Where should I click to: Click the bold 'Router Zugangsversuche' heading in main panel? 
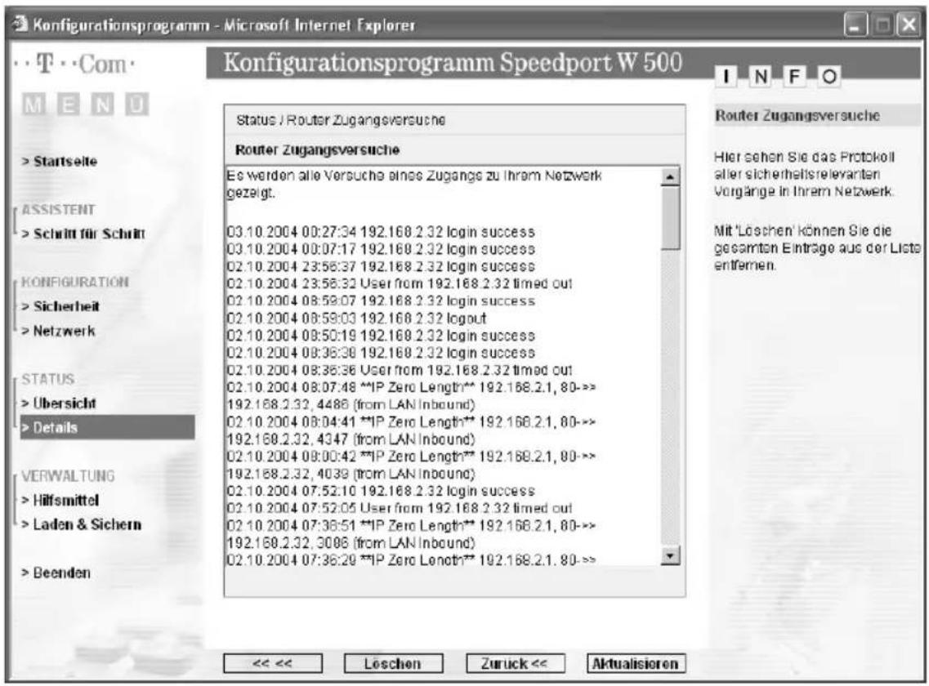(x=318, y=150)
